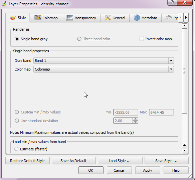Click the vertical scrollbar thumb in the panel
Viewport: 195px width, 180px height.
pos(185,71)
